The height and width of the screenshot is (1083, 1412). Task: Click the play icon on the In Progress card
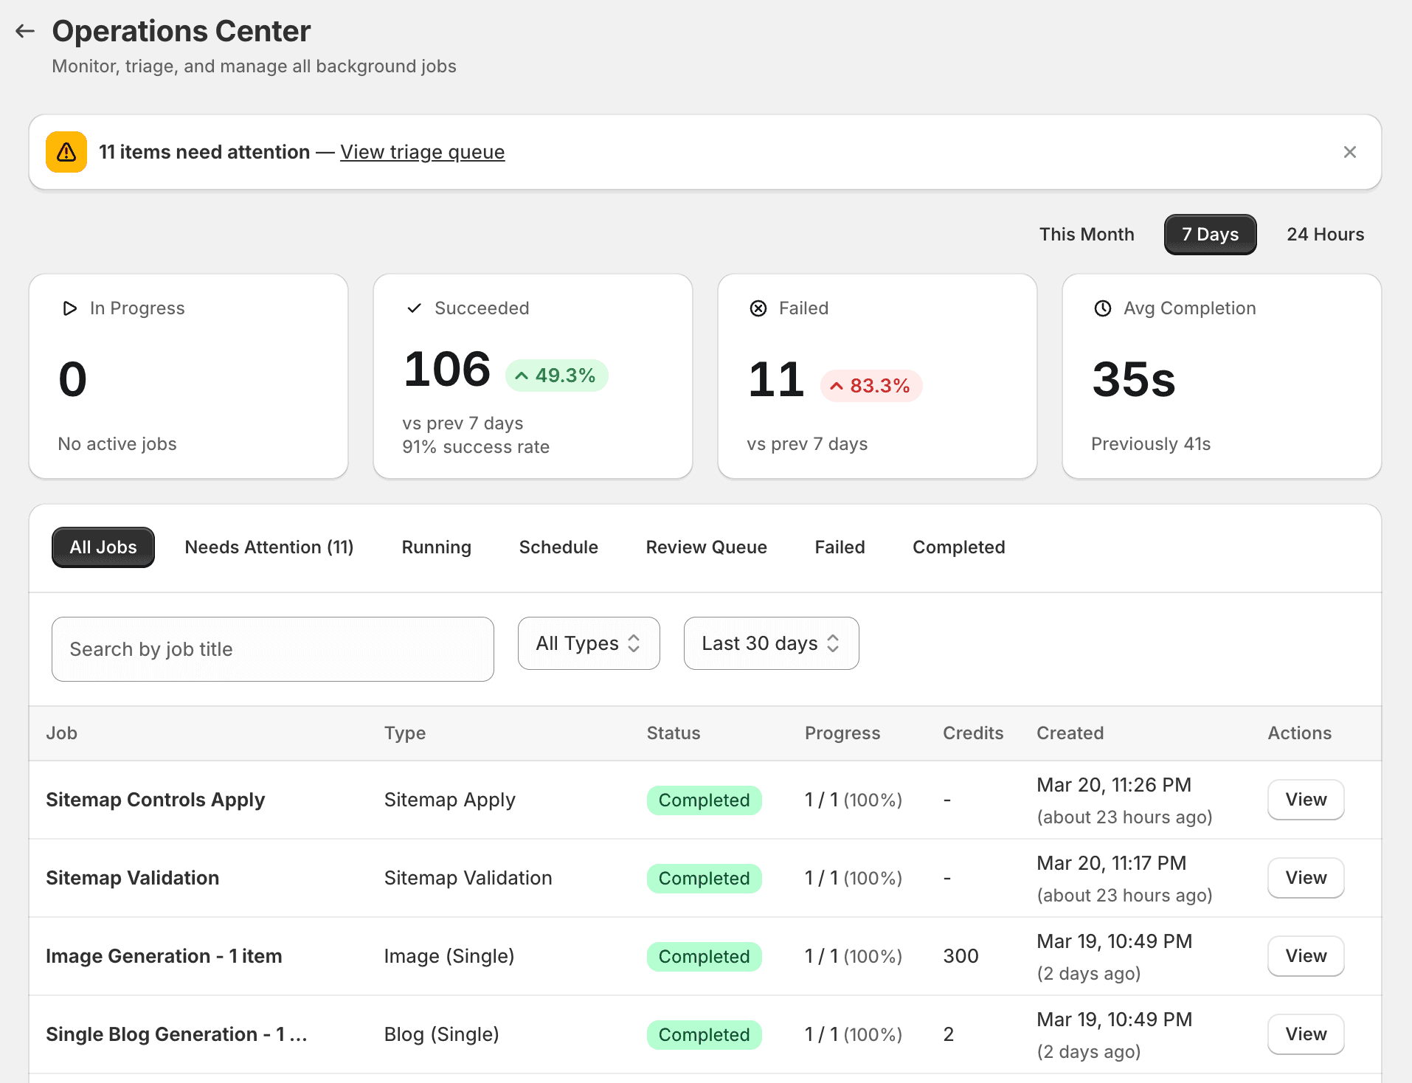[x=69, y=308]
